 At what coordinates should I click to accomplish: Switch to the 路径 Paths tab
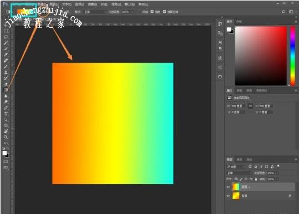click(x=249, y=159)
